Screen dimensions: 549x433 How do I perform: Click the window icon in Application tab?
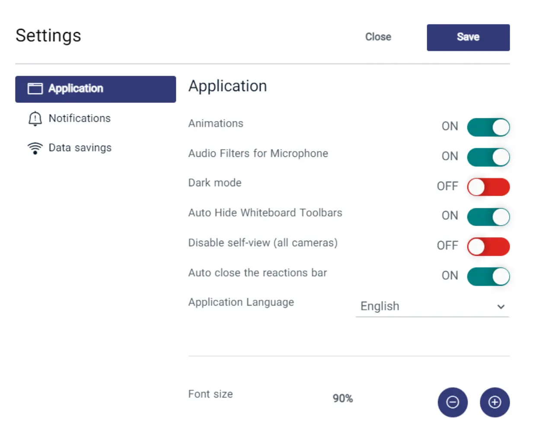(x=35, y=89)
